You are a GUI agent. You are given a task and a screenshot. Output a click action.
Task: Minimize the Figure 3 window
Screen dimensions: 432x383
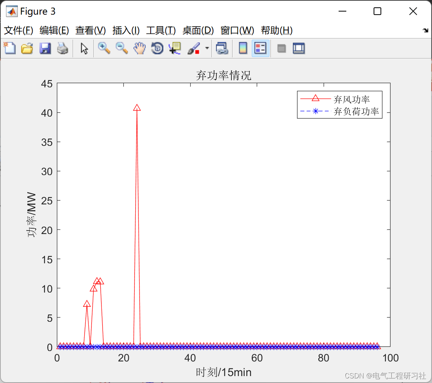[x=342, y=11]
